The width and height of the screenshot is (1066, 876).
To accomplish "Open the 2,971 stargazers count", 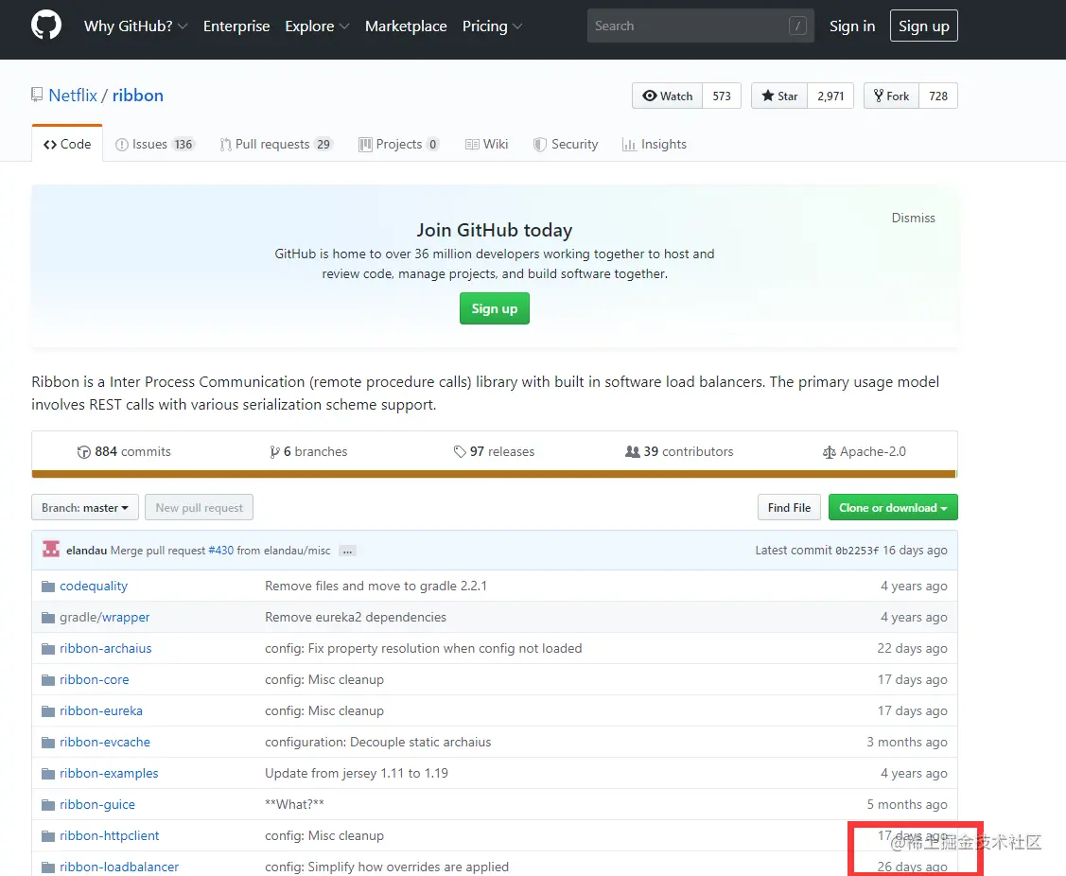I will pos(830,96).
